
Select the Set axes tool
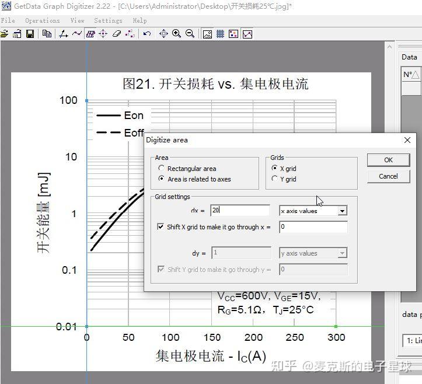coord(64,34)
